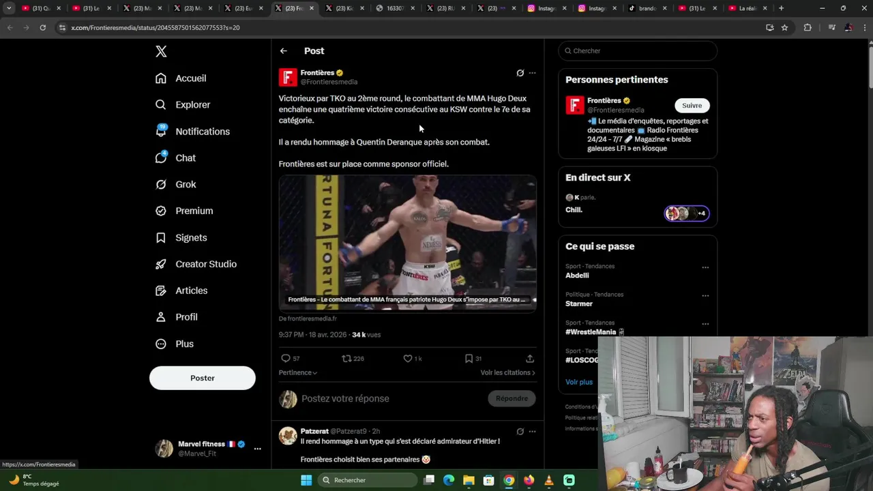Open Firefox from the taskbar
The image size is (873, 491).
pyautogui.click(x=529, y=480)
